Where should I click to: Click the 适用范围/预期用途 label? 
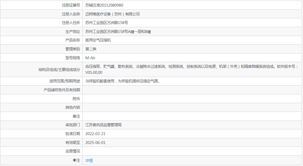[65, 81]
